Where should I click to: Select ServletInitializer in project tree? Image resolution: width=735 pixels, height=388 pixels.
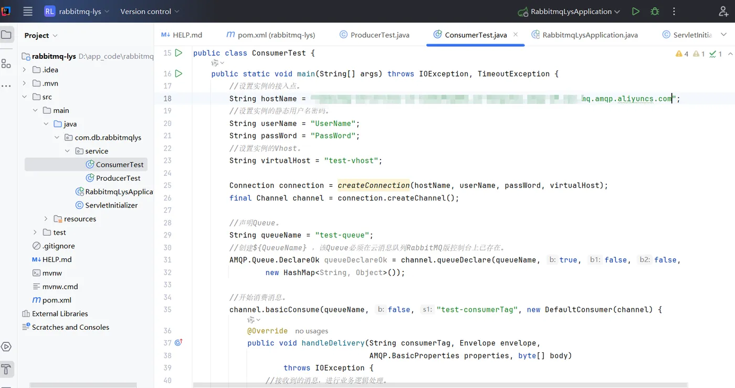pyautogui.click(x=107, y=205)
